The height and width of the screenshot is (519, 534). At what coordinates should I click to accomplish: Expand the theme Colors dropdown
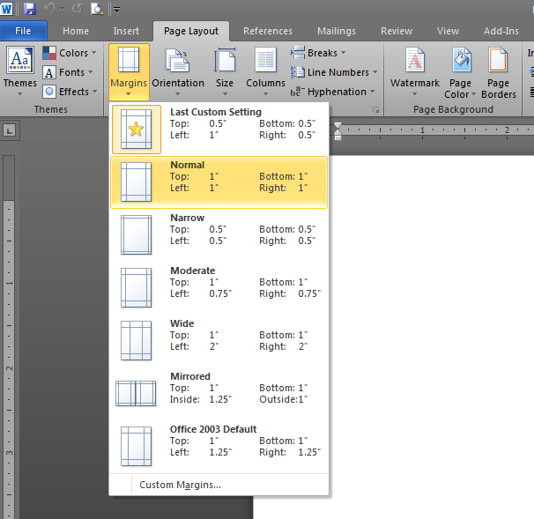click(x=70, y=53)
